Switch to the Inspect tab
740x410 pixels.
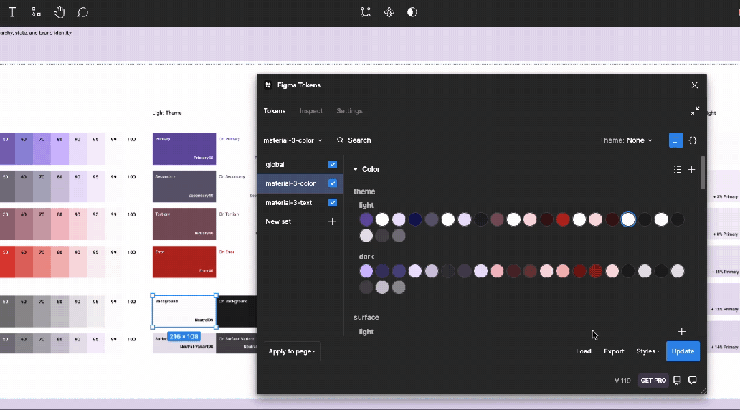311,111
